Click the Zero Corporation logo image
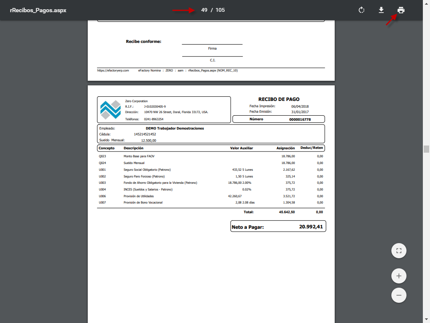430x323 pixels. [110, 110]
